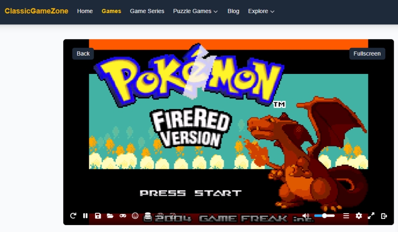Expand the Puzzle Games dropdown
The image size is (398, 232).
coord(195,11)
